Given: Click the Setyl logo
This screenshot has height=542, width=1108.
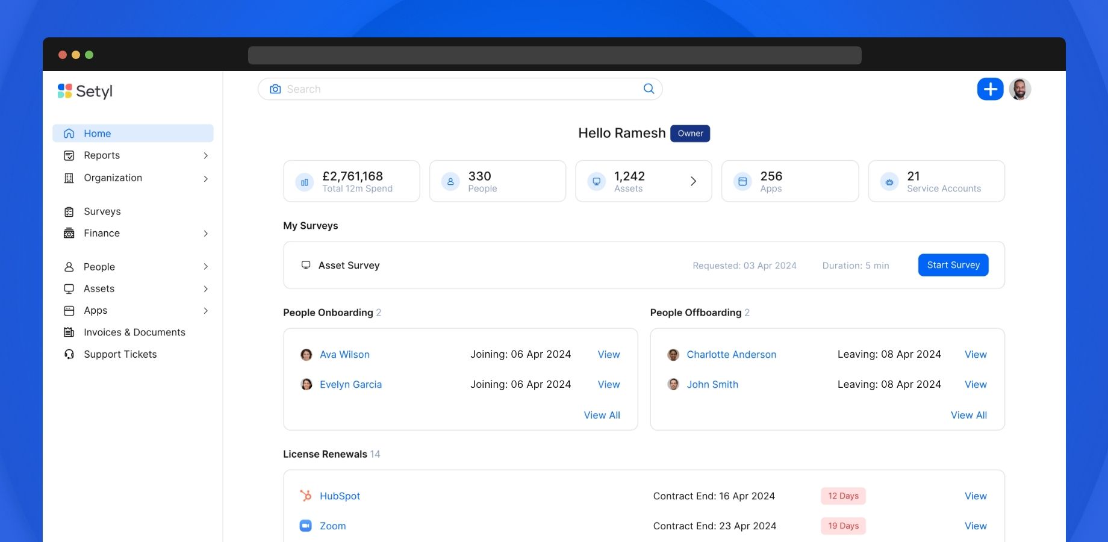Looking at the screenshot, I should [85, 91].
